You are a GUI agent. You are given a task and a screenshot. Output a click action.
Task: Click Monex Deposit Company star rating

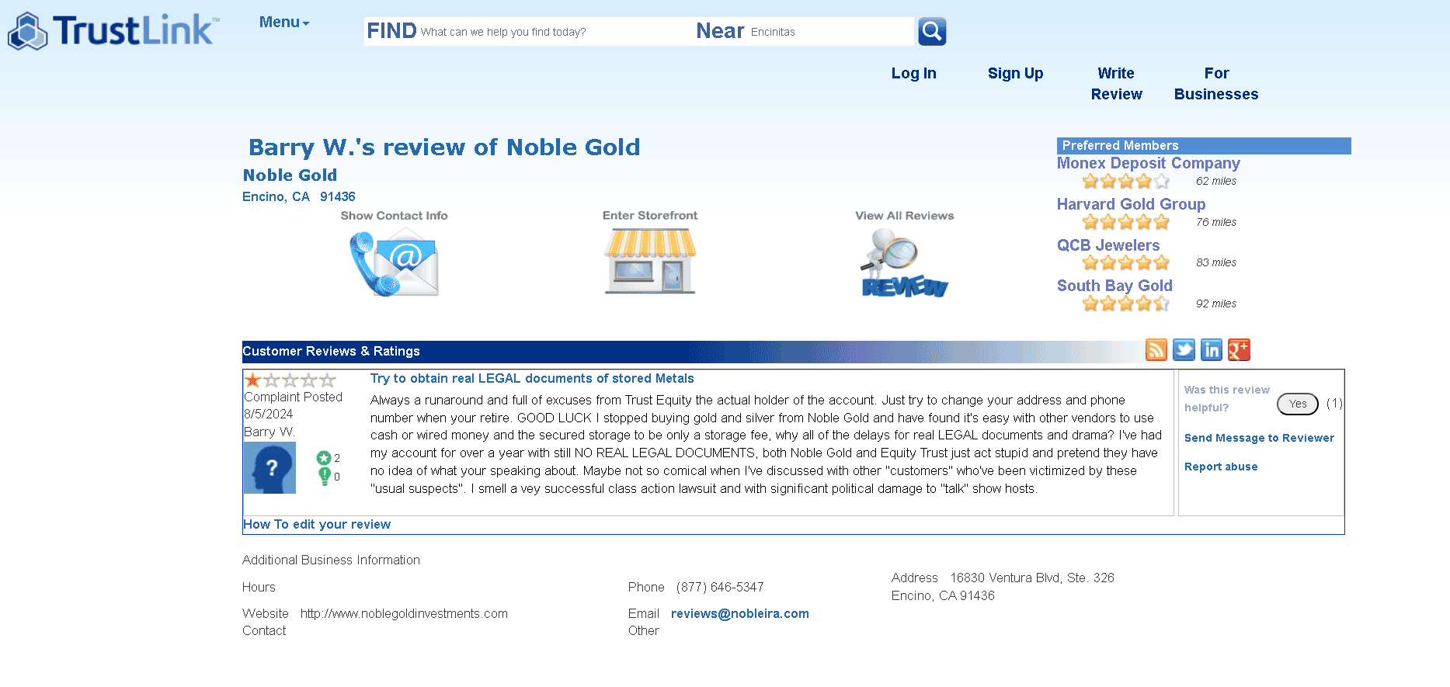pos(1125,182)
